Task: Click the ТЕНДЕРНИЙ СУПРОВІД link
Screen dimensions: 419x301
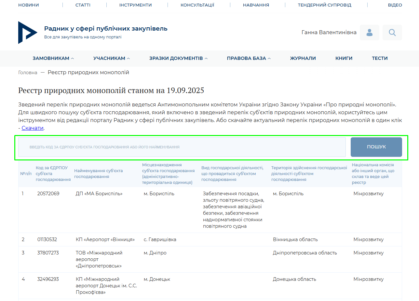Action: 324,5
